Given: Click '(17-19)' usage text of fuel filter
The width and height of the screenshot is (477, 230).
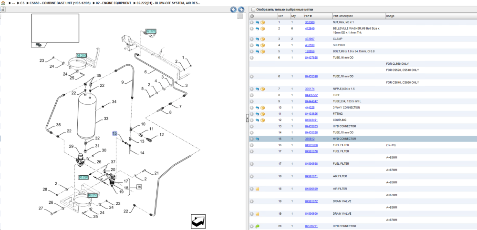Looking at the screenshot, I should click(x=390, y=145).
